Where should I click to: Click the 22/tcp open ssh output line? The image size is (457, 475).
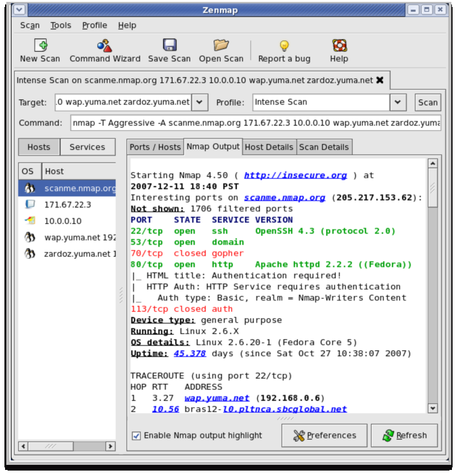263,231
